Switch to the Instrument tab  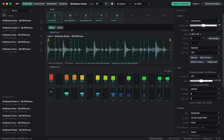(39, 4)
